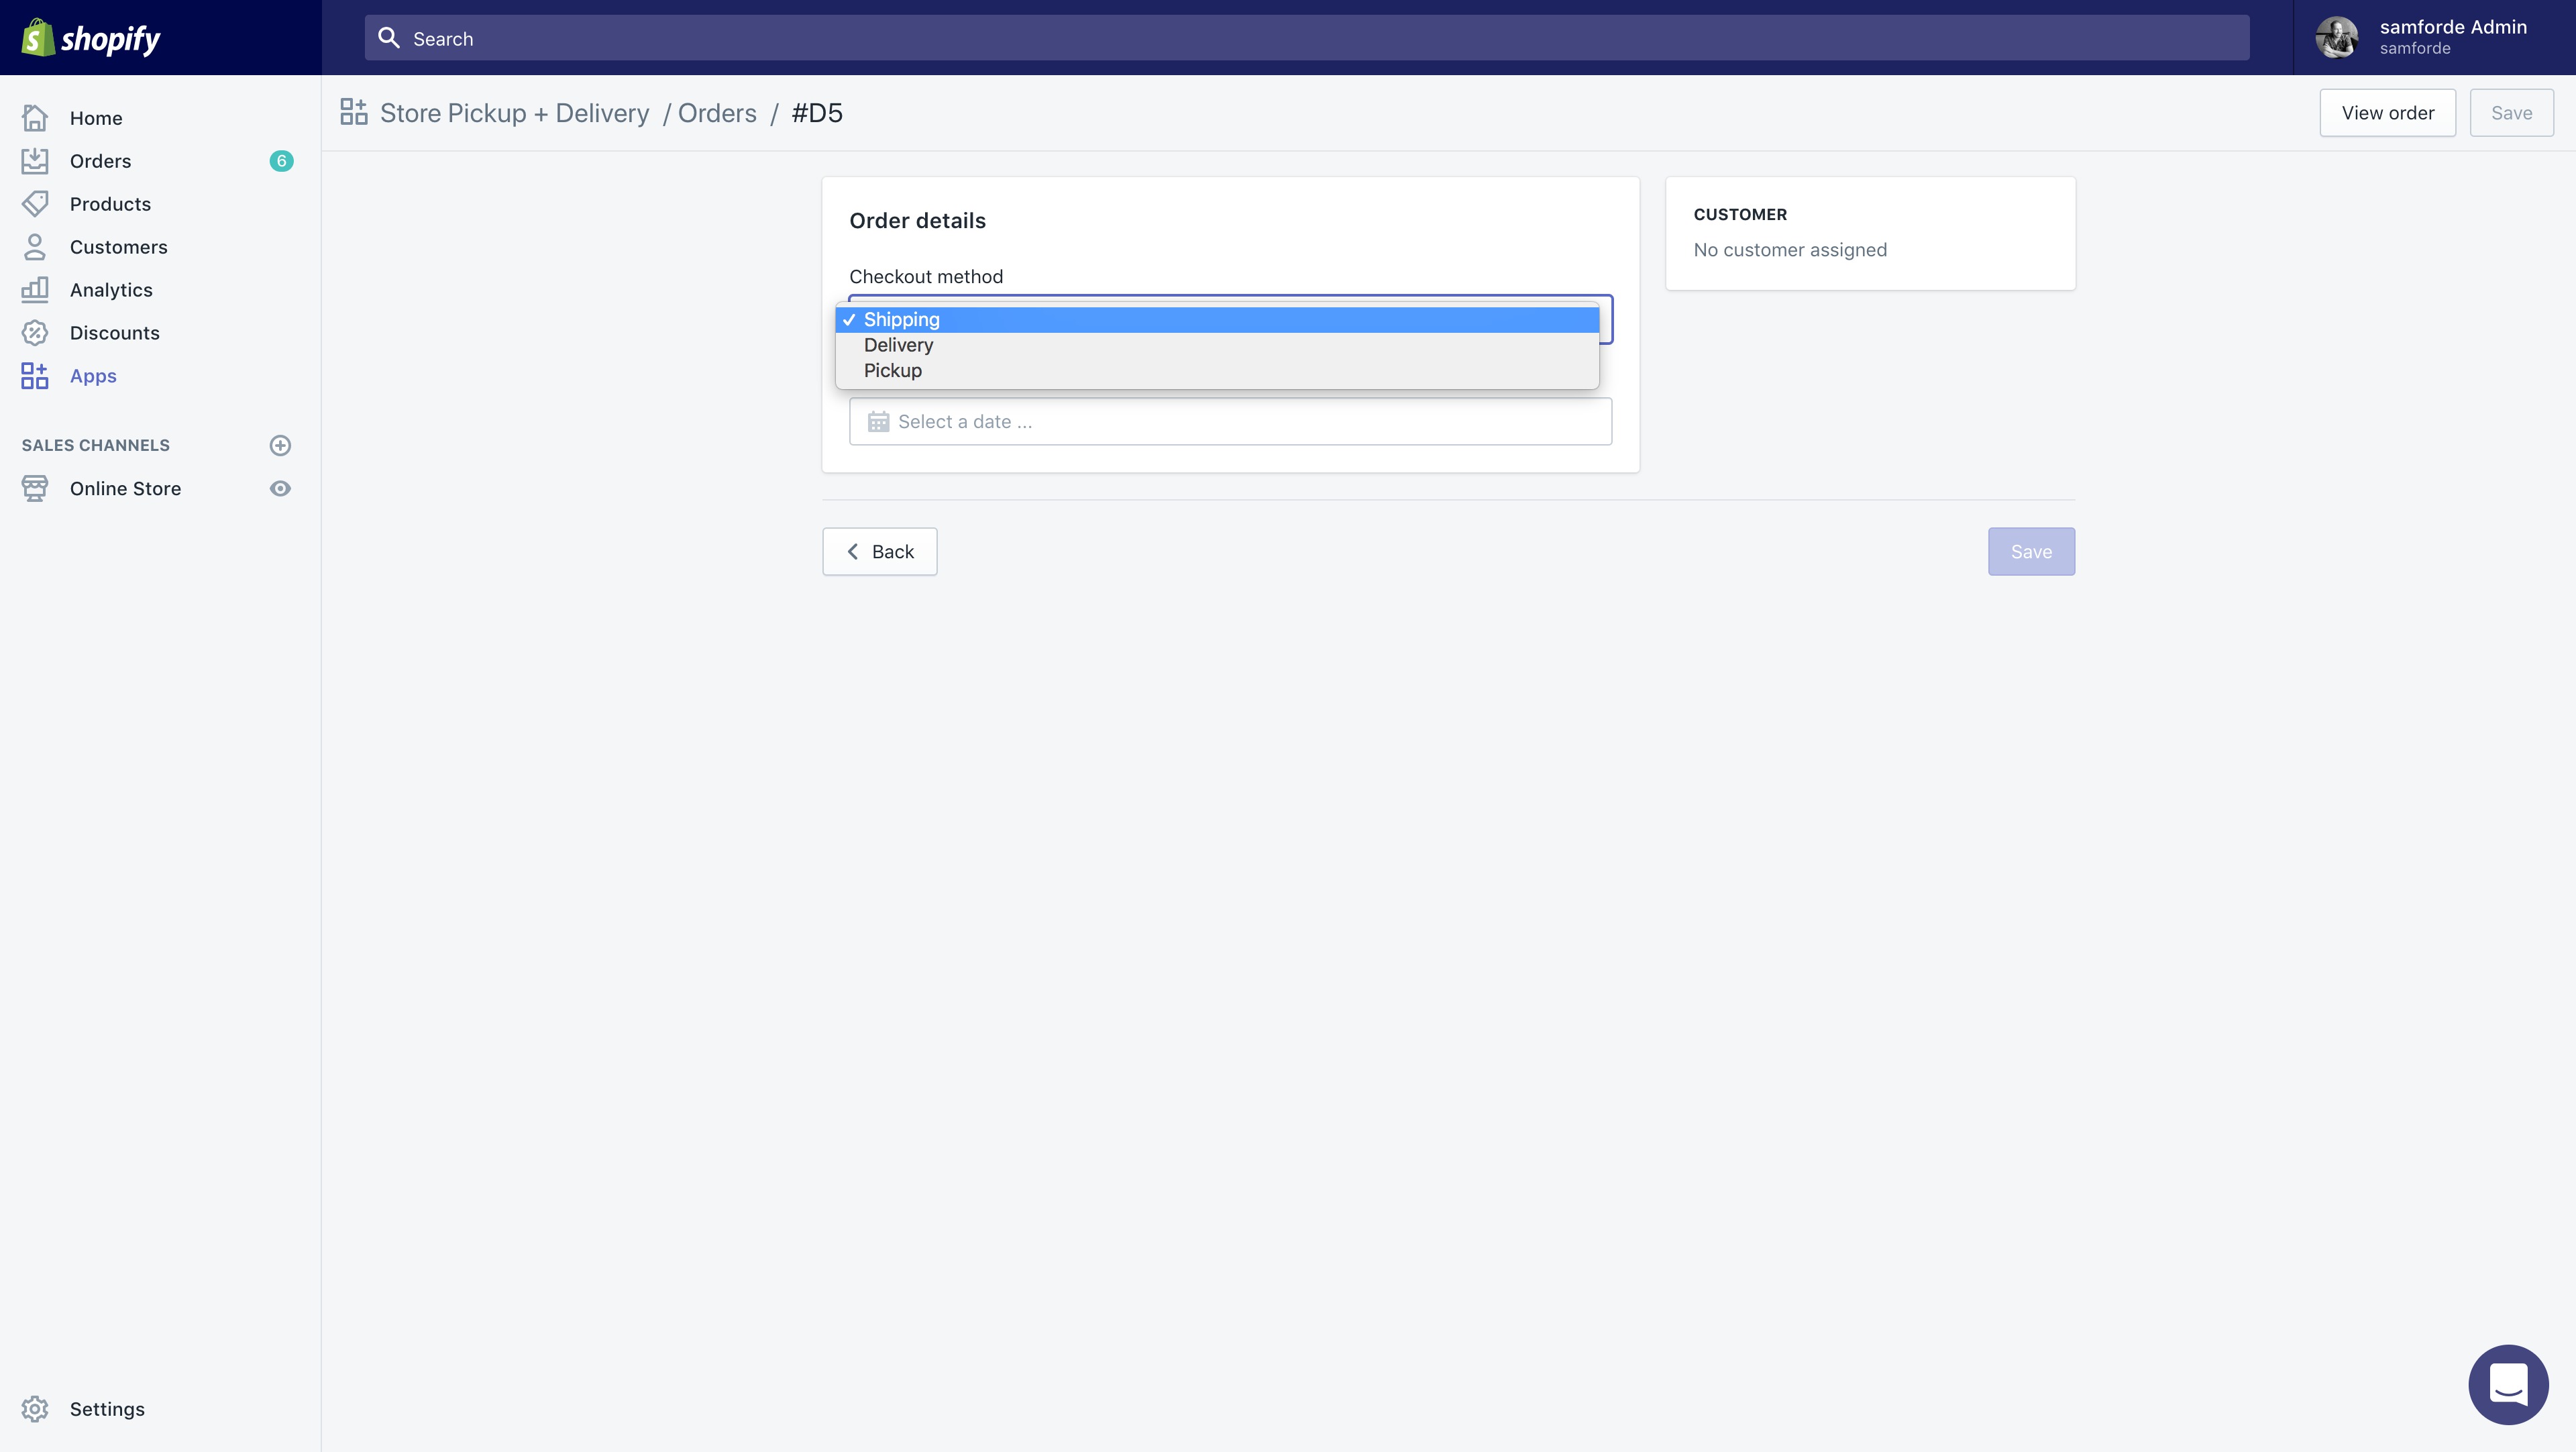Select Shipping in checkout method dropdown
Image resolution: width=2576 pixels, height=1452 pixels.
click(901, 320)
